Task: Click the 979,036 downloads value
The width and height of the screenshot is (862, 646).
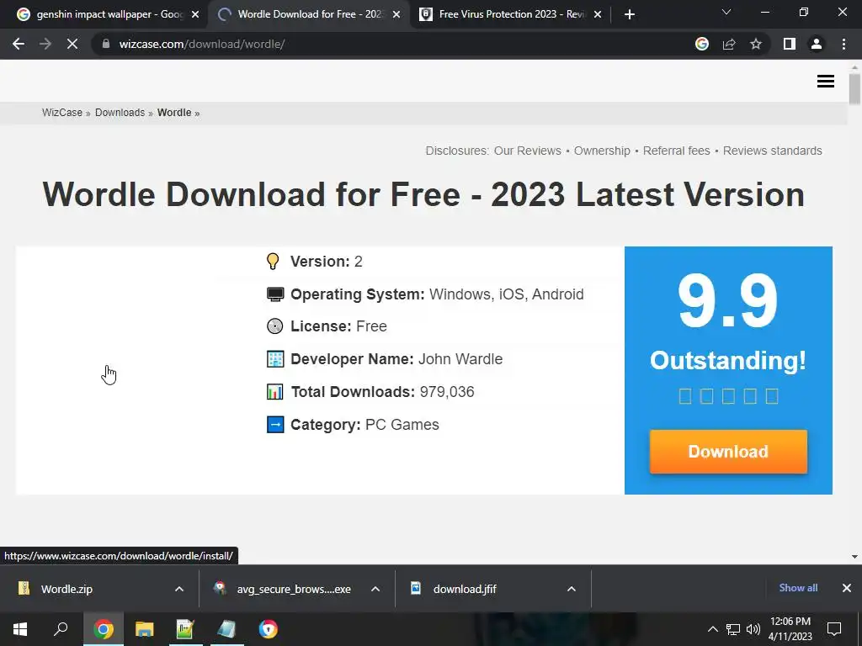Action: (447, 392)
